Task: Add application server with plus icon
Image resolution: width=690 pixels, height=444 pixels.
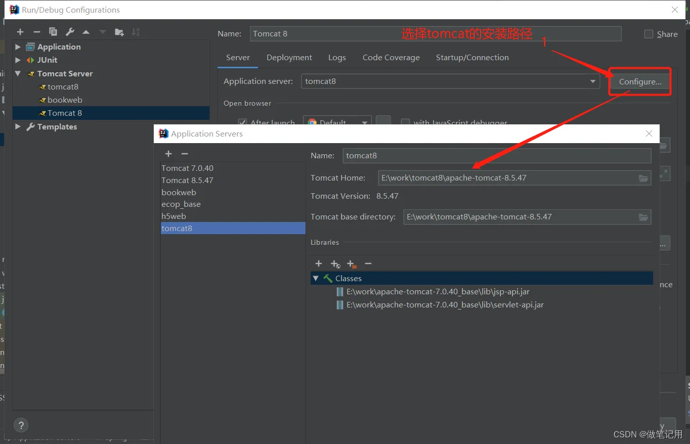Action: click(168, 154)
